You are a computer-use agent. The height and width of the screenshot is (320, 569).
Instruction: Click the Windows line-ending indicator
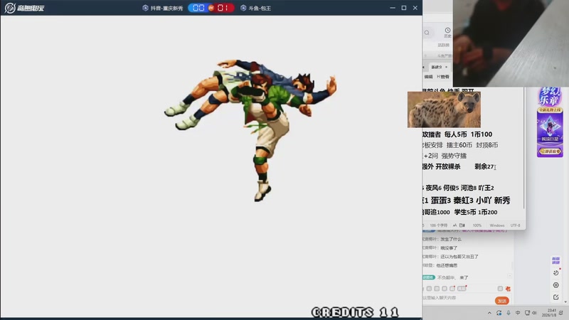pyautogui.click(x=496, y=225)
